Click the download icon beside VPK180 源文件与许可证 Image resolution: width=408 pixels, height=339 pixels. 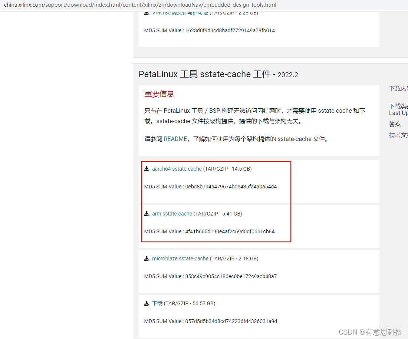[x=147, y=12]
